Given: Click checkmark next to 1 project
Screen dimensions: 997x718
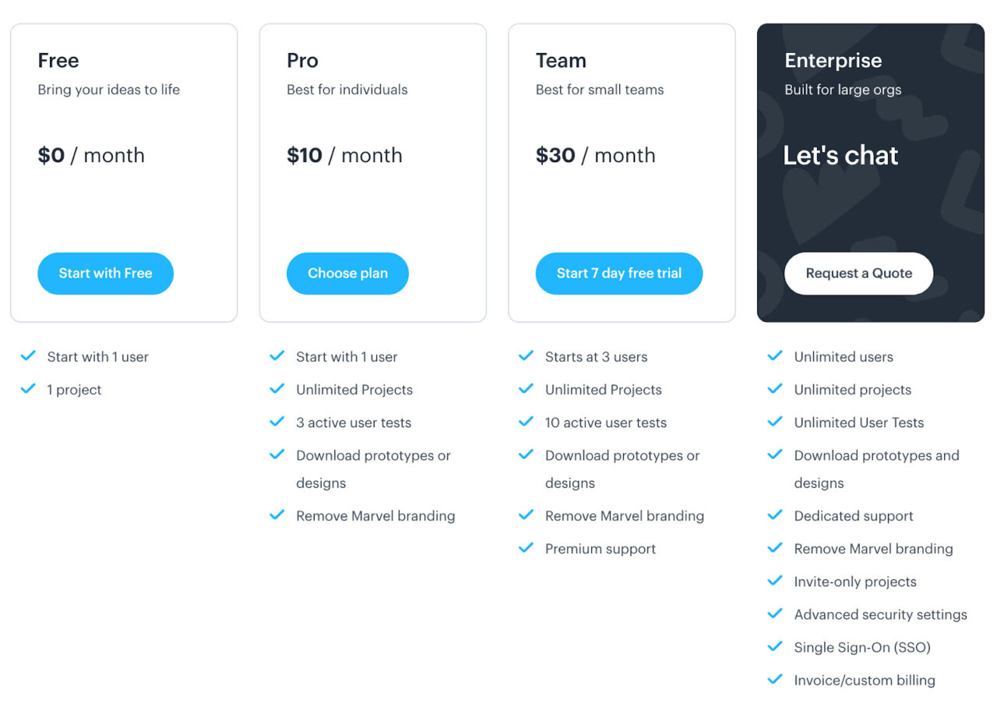Looking at the screenshot, I should pos(28,389).
